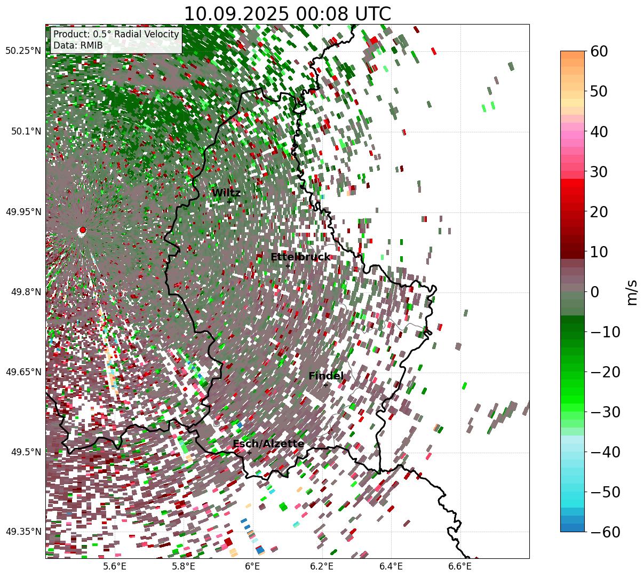This screenshot has height=577, width=644.
Task: Click the colorbar tick label −10
Action: (605, 332)
